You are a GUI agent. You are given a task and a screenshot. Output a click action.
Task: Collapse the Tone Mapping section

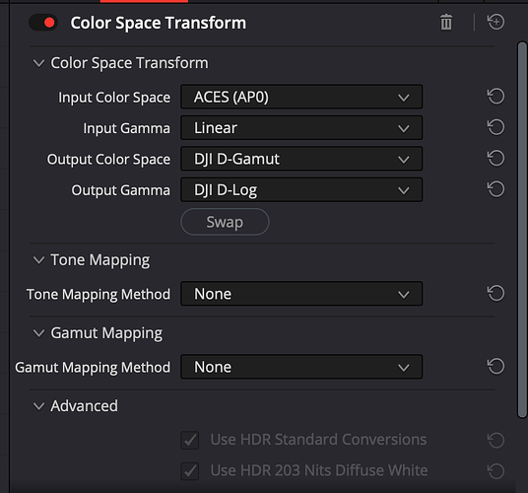coord(38,260)
